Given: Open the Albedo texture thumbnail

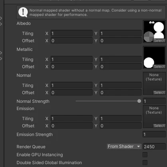Looking at the screenshot, I should coord(154,32).
